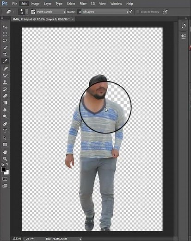Select the Path Selection tool

point(5,138)
